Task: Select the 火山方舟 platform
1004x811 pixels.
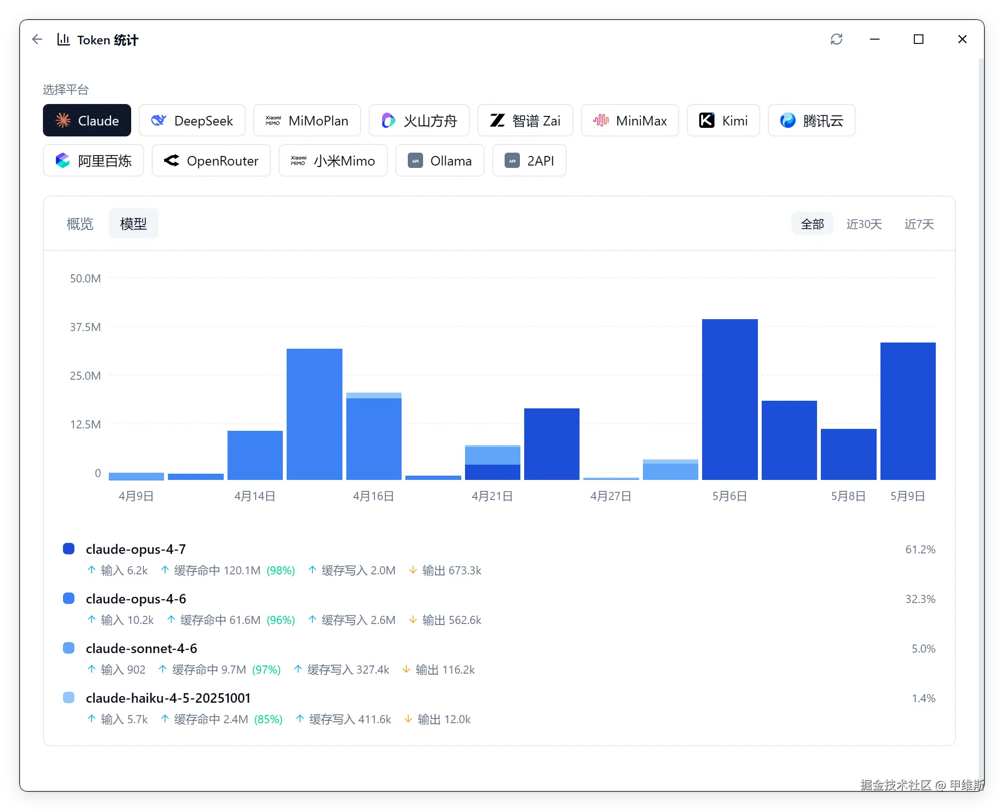Action: pos(419,120)
